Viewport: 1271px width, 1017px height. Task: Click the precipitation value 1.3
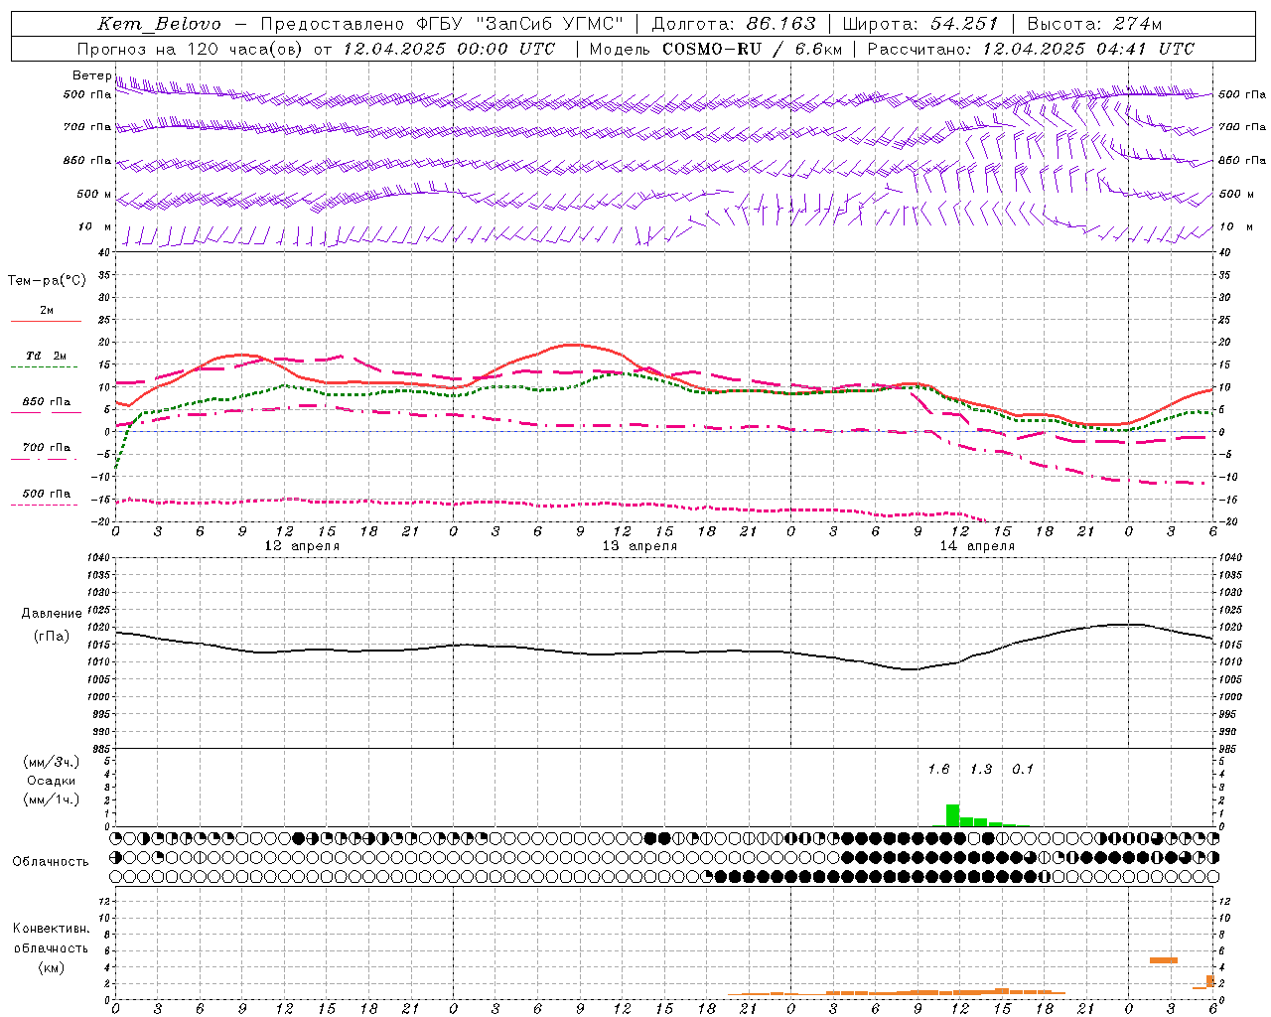pos(981,769)
